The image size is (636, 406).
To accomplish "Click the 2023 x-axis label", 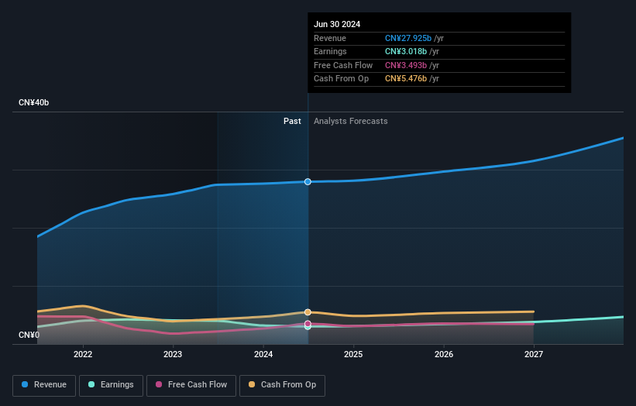I will click(x=173, y=355).
